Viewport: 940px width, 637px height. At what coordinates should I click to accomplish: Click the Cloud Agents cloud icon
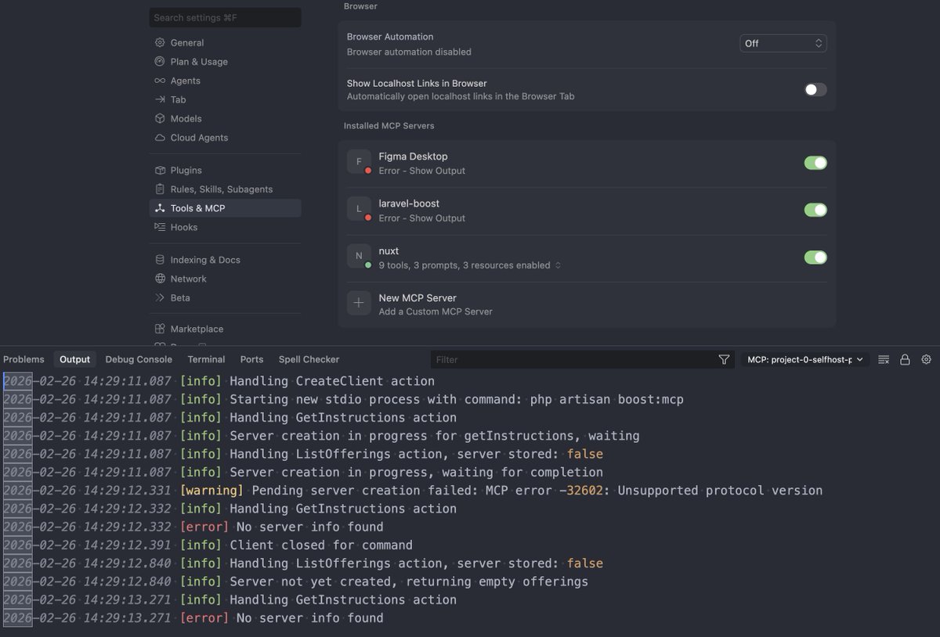coord(160,138)
